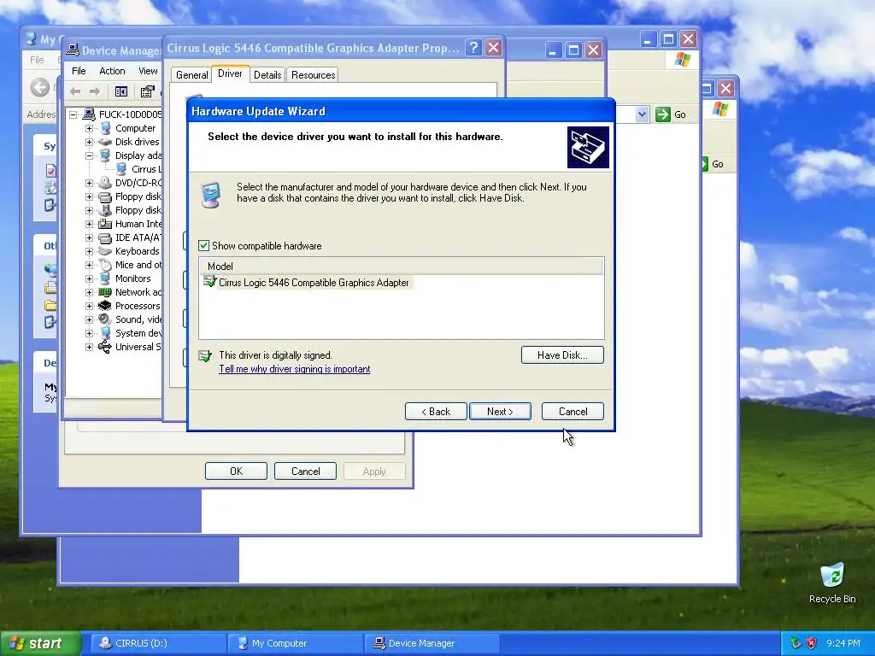Select the Computer category icon
Viewport: 875px width, 656px height.
coord(105,128)
